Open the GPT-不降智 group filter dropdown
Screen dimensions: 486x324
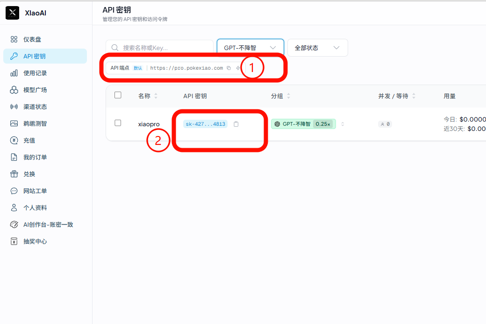[250, 48]
